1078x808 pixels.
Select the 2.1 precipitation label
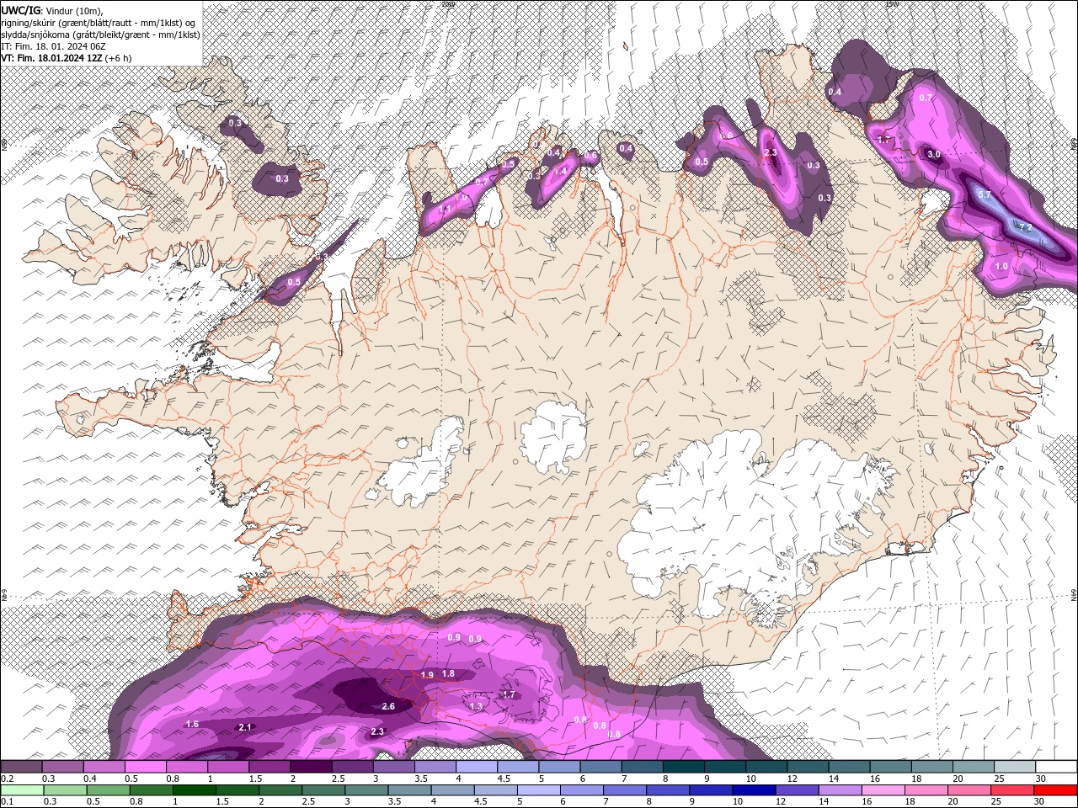245,727
